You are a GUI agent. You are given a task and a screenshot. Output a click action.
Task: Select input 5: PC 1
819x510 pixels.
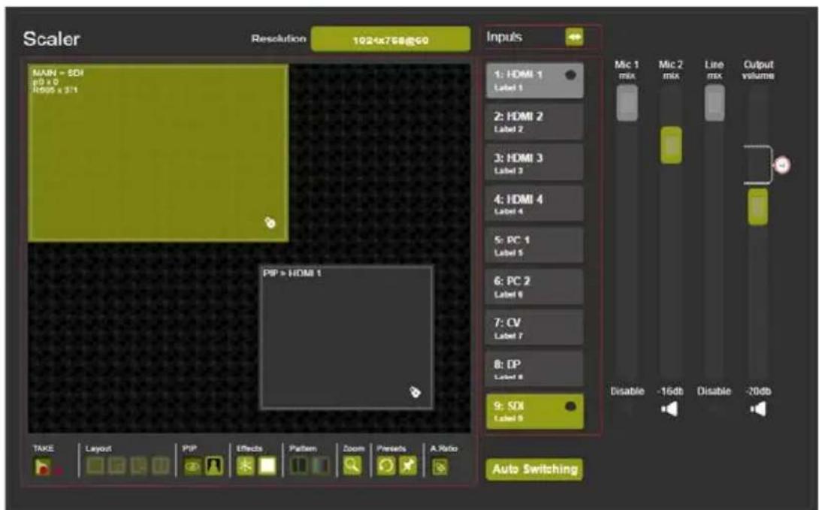(534, 246)
